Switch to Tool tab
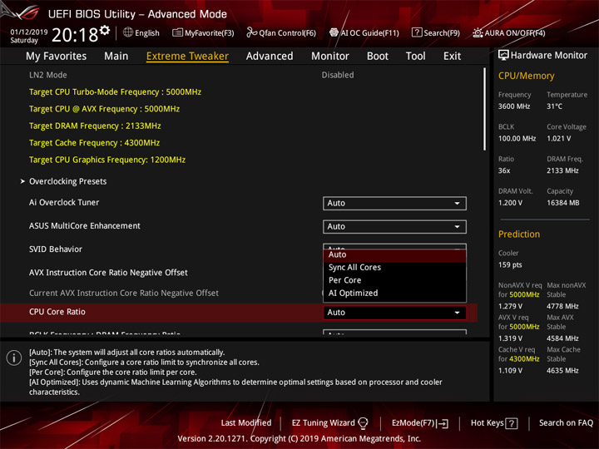Image resolution: width=599 pixels, height=449 pixels. 415,57
